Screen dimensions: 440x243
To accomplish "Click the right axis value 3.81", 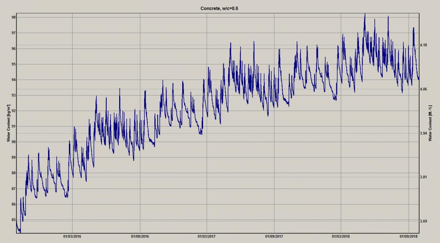I will point(424,177).
